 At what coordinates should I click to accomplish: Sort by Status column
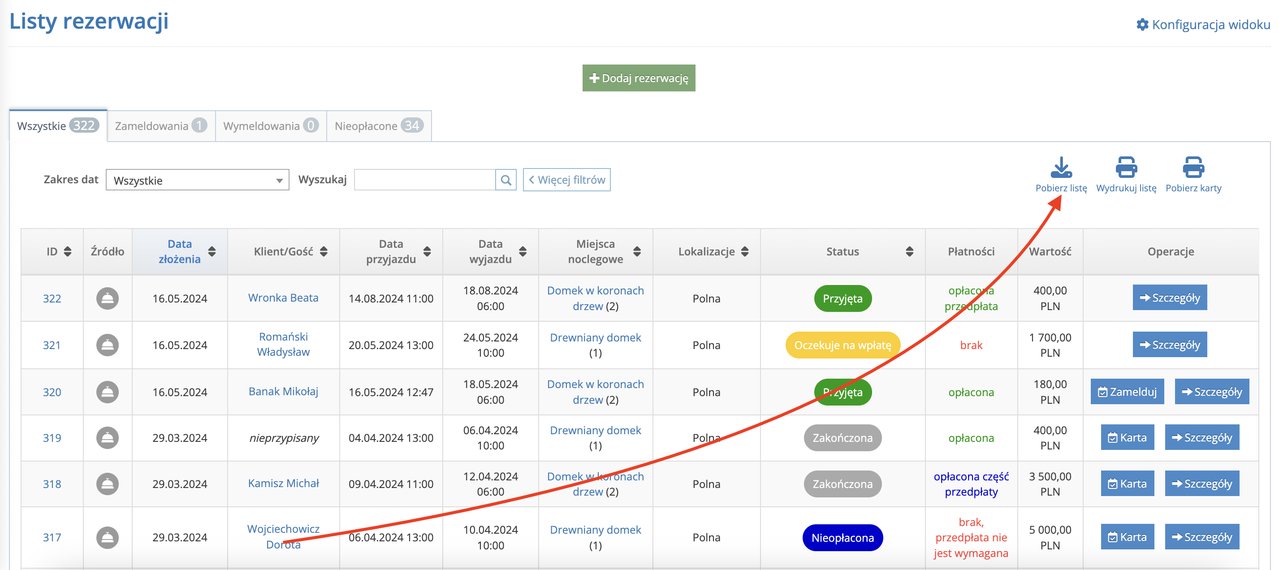(910, 252)
